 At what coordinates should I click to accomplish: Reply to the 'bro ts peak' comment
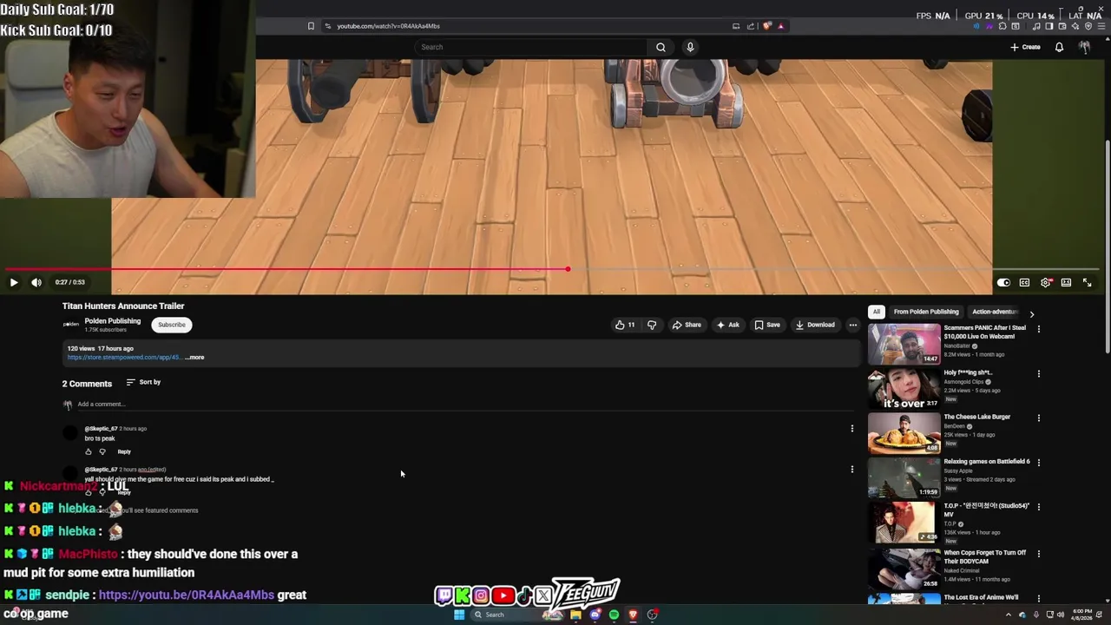(124, 451)
